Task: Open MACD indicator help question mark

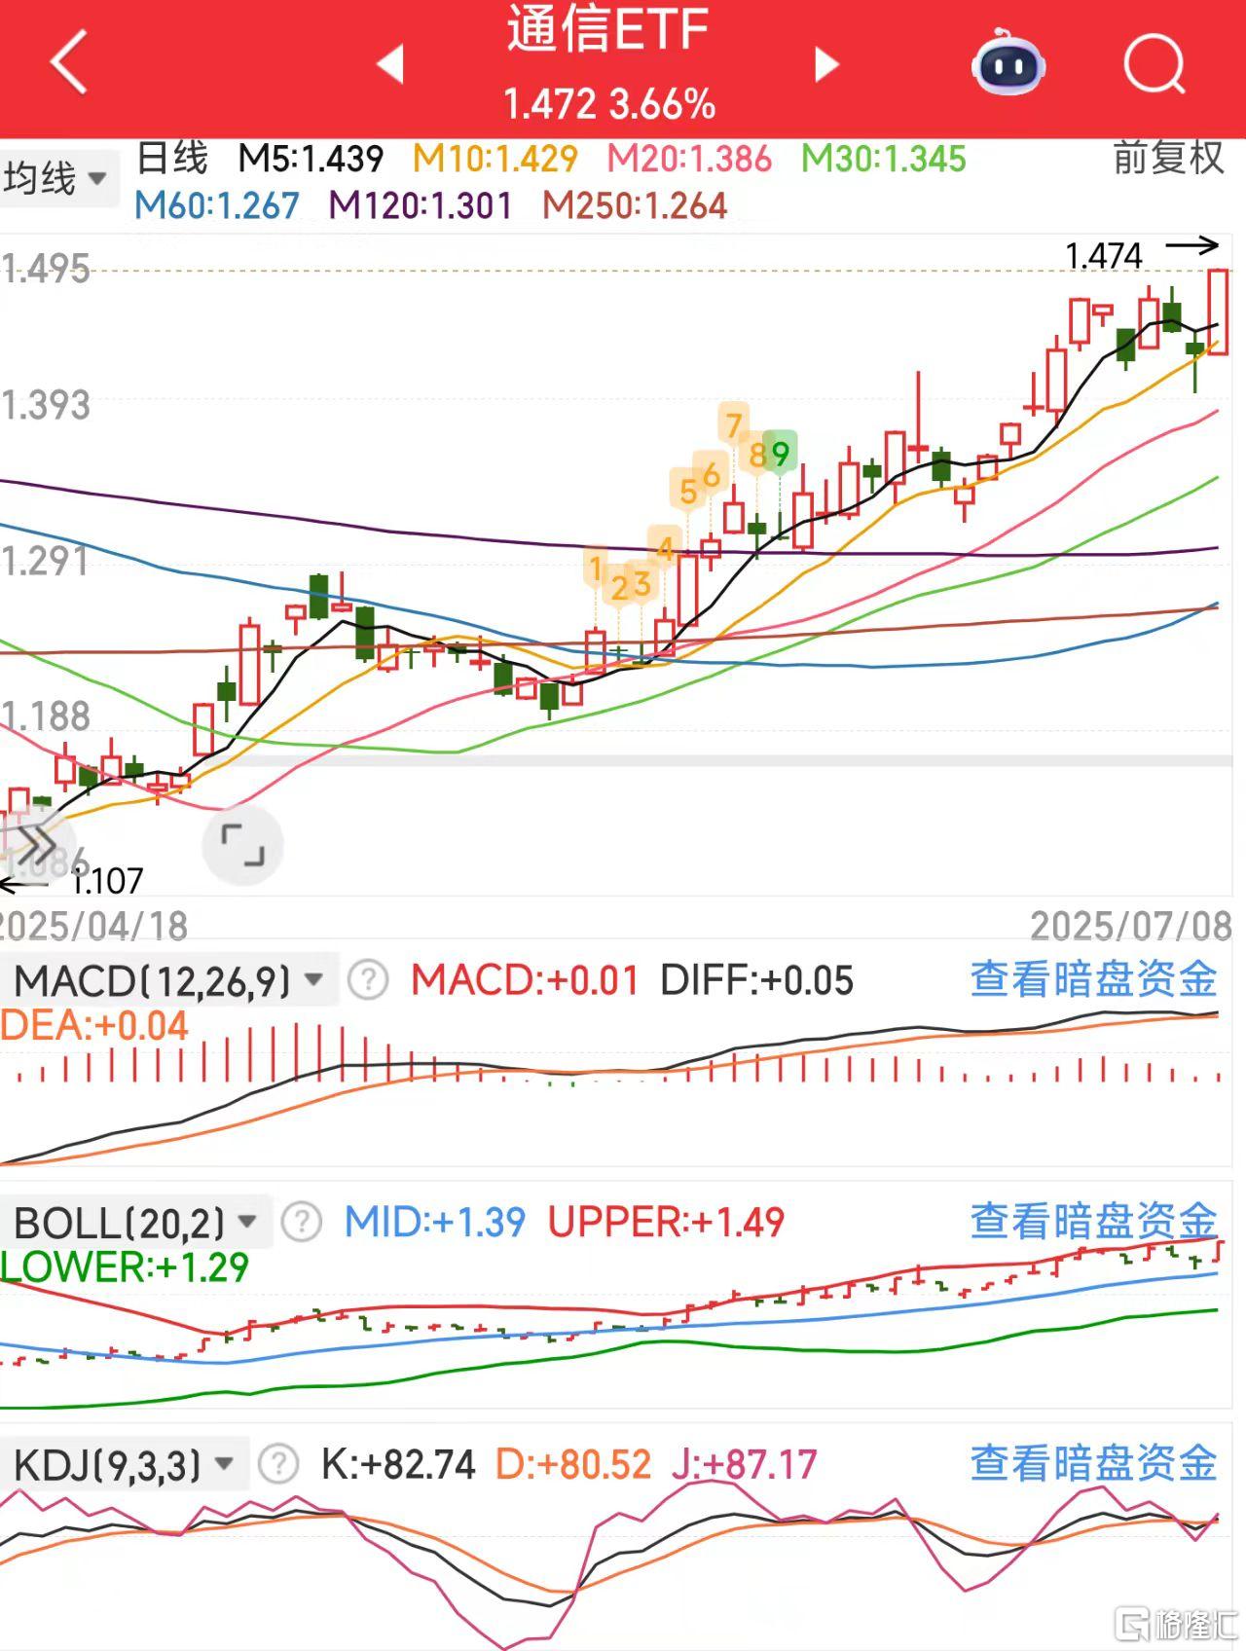Action: (x=368, y=979)
